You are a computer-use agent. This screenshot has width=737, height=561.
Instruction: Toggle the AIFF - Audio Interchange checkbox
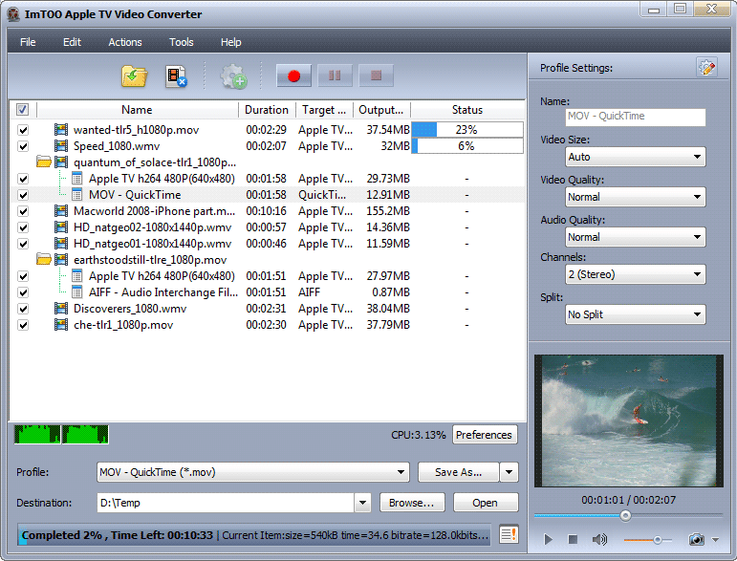[x=23, y=292]
